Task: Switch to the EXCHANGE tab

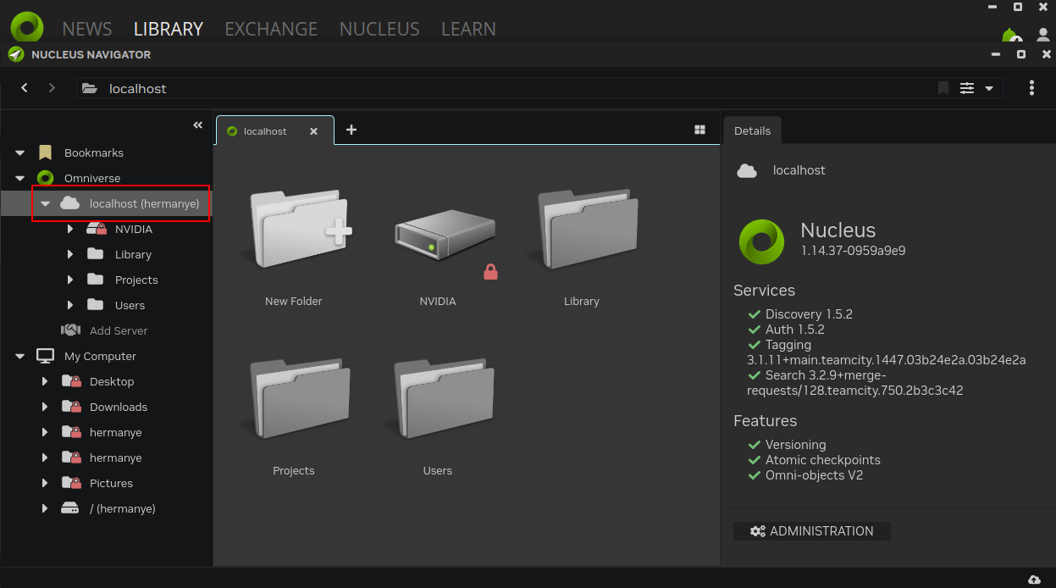Action: point(271,28)
